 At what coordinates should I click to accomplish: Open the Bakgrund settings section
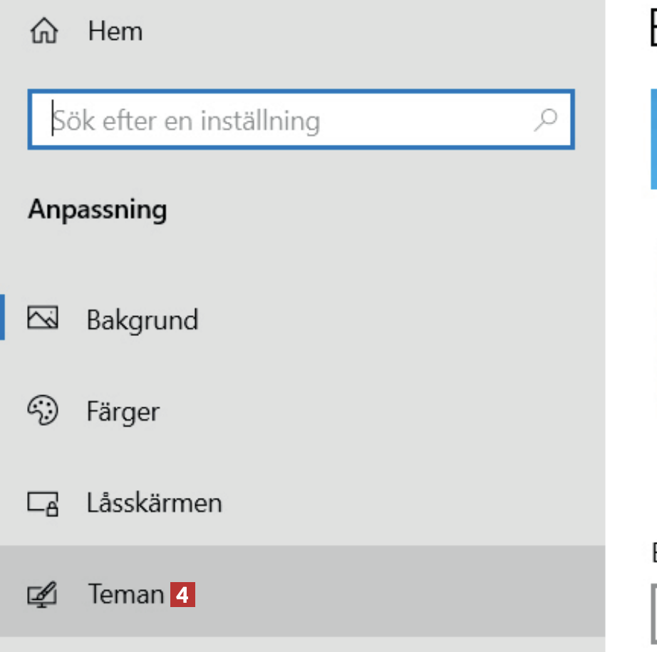[x=142, y=320]
